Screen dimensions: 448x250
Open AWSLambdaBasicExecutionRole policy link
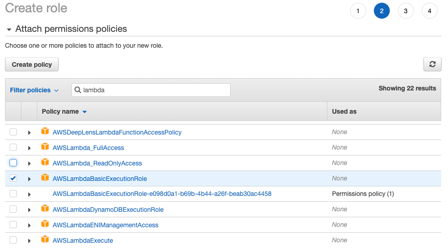[x=100, y=178]
